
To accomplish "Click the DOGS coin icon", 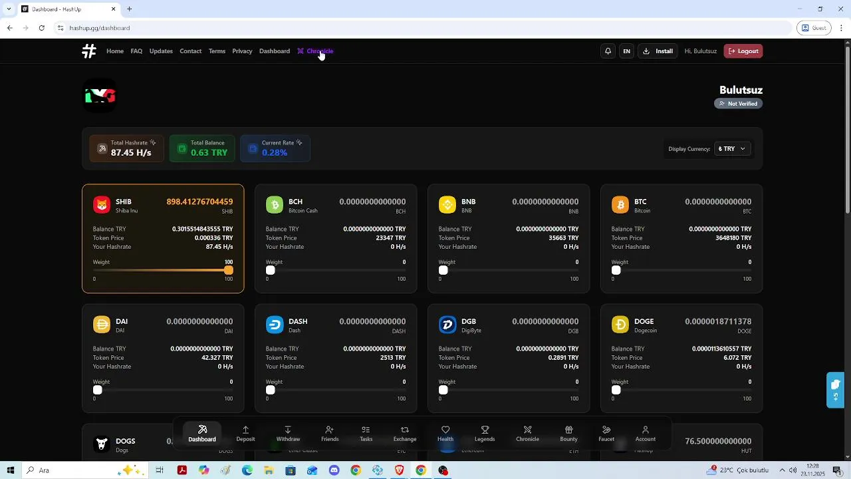I will pyautogui.click(x=102, y=444).
